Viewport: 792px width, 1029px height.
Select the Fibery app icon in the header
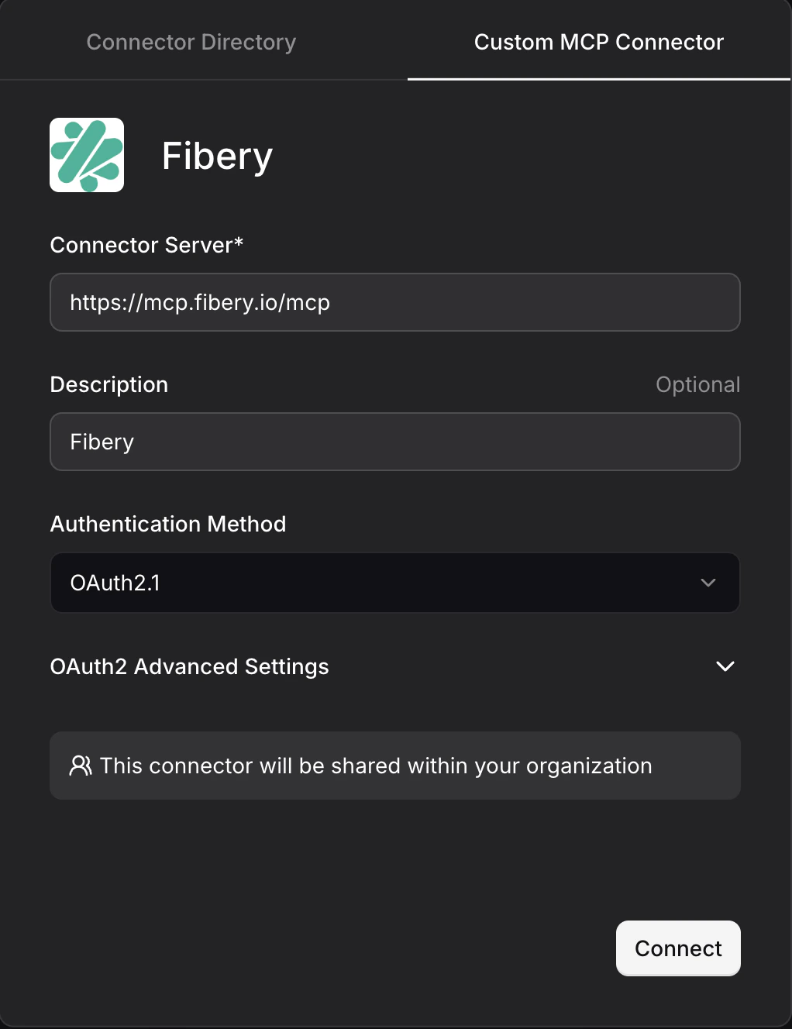point(87,154)
